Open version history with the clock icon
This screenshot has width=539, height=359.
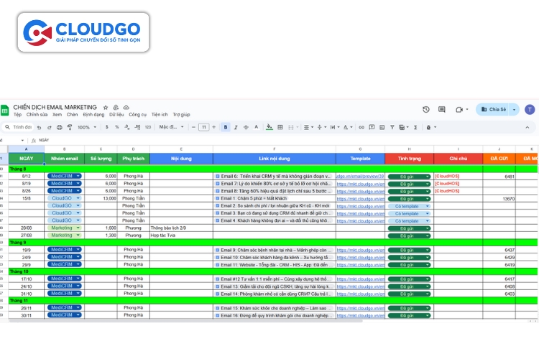[x=425, y=110]
